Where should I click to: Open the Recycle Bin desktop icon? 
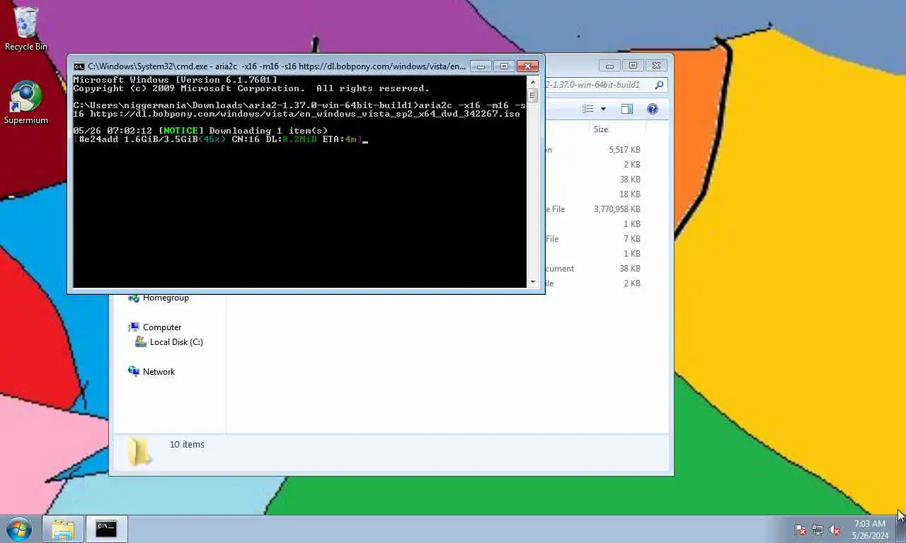[x=26, y=28]
